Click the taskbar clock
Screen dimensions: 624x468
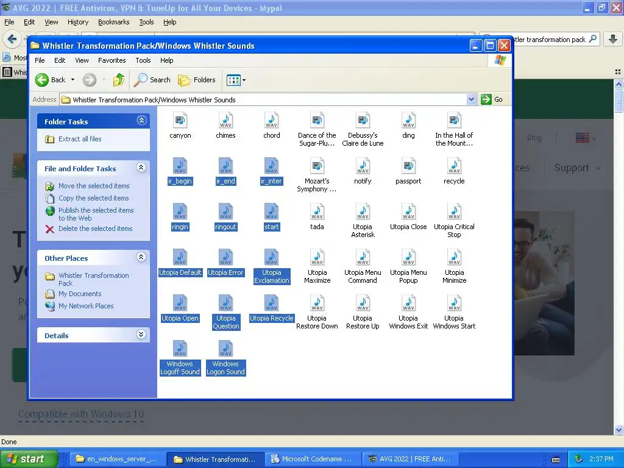point(601,459)
